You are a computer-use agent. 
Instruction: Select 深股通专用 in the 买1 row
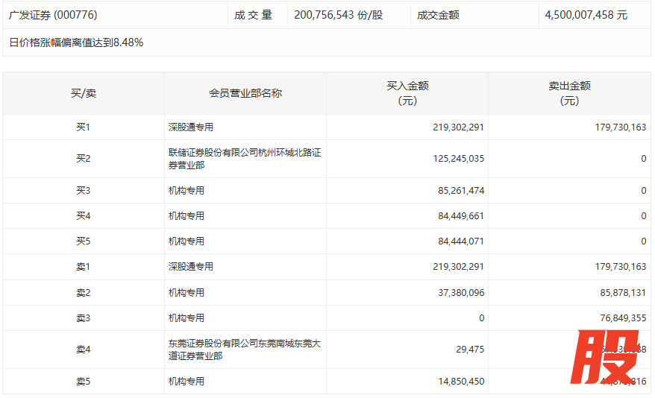[x=191, y=127]
